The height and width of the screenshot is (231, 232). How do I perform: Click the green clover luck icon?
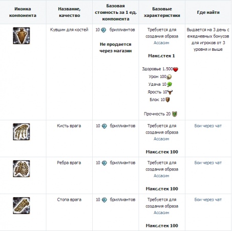(x=170, y=84)
